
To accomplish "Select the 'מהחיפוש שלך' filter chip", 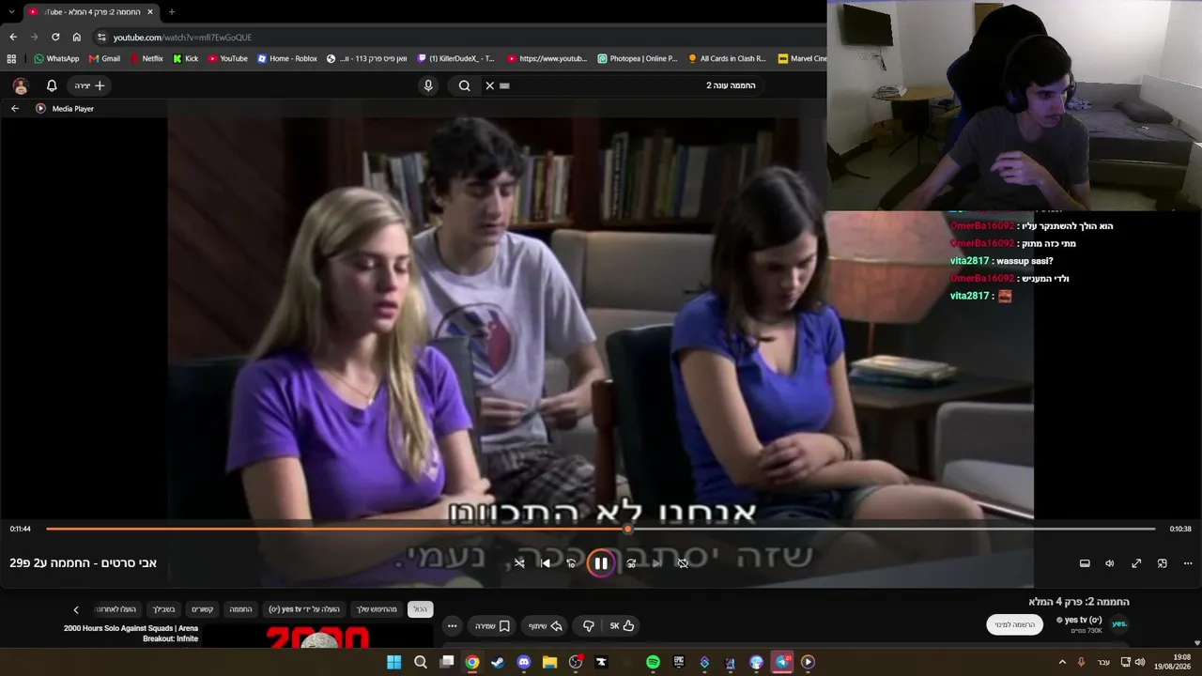I will pyautogui.click(x=377, y=609).
